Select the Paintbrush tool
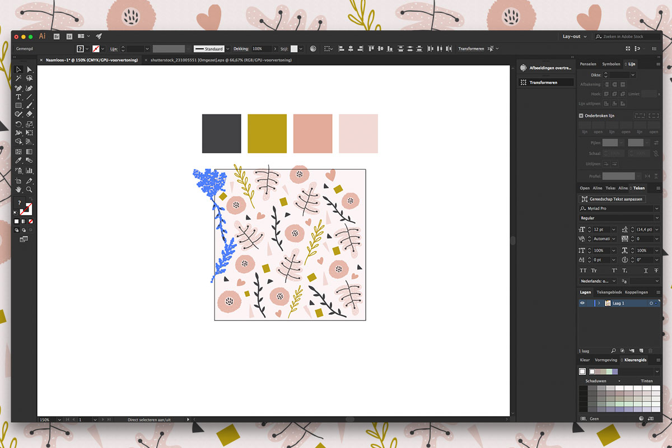The height and width of the screenshot is (448, 672). 29,105
